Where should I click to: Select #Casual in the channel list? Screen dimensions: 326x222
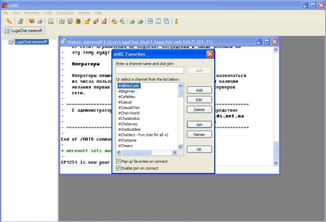pos(125,102)
